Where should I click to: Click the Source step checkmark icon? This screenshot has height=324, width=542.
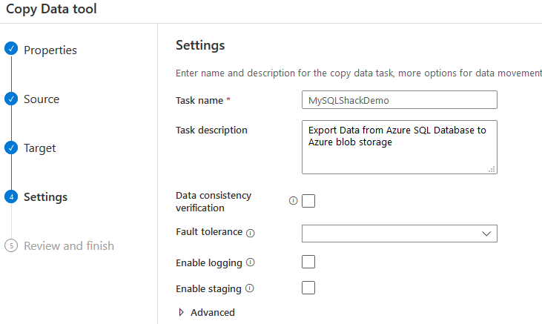pos(10,99)
